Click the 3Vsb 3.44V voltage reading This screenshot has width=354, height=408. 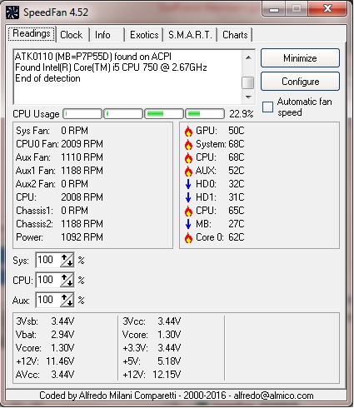pos(45,321)
